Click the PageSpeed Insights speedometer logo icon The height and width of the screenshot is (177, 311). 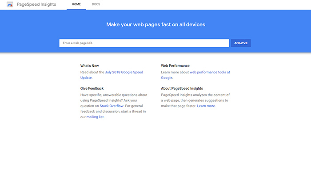tap(10, 4)
